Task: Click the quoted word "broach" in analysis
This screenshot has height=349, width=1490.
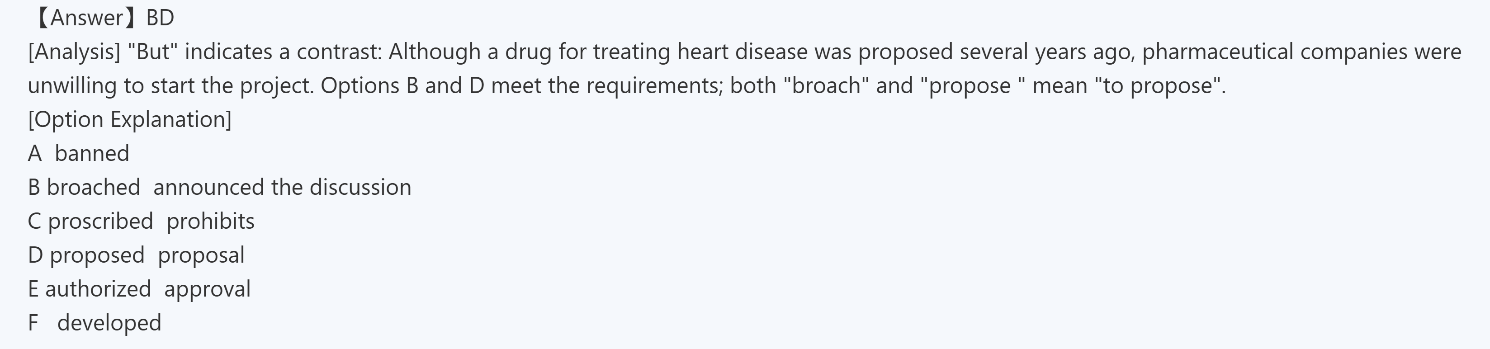Action: [826, 86]
